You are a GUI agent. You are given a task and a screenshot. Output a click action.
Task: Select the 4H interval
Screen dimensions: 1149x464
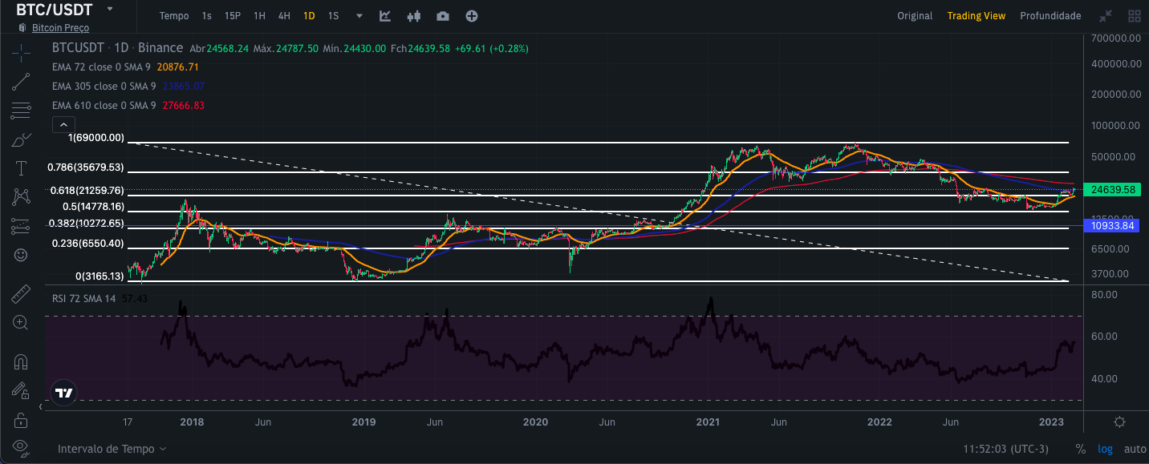pos(284,16)
